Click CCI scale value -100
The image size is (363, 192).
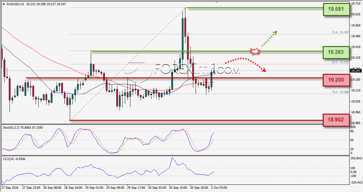353,176
